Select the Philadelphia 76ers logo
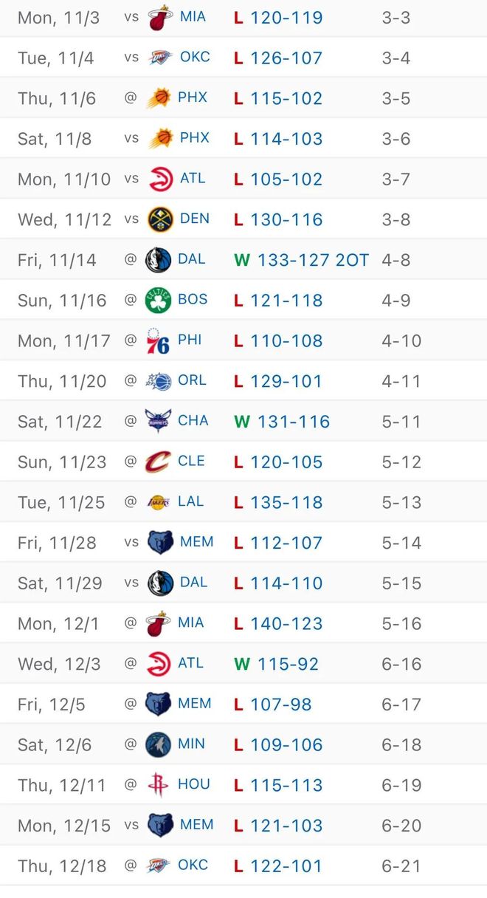487x898 pixels. click(x=158, y=341)
